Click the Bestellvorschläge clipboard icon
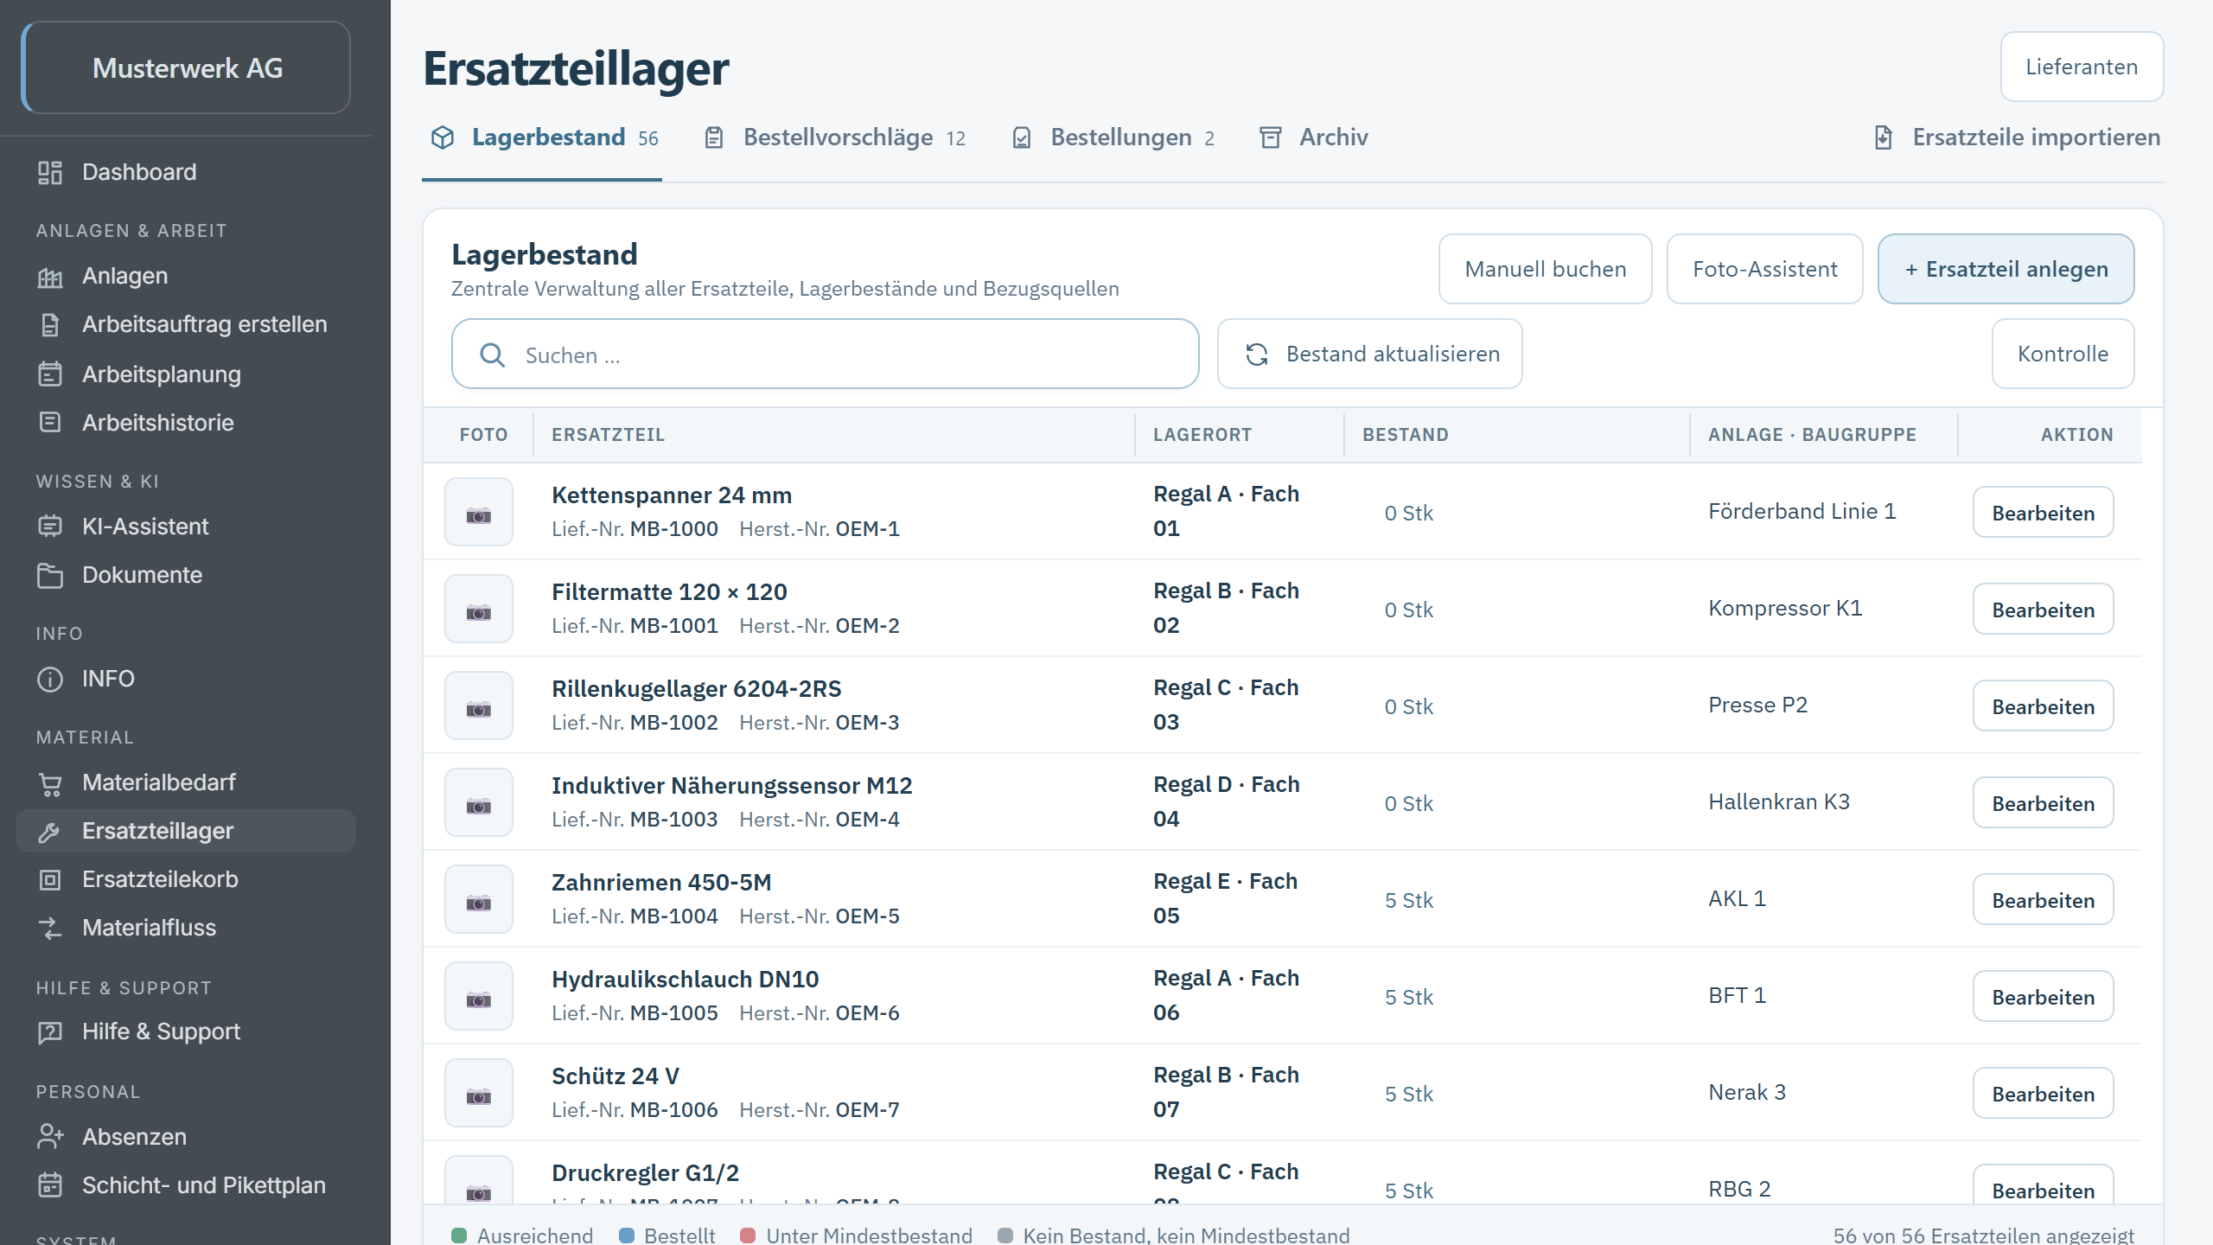 pyautogui.click(x=714, y=137)
